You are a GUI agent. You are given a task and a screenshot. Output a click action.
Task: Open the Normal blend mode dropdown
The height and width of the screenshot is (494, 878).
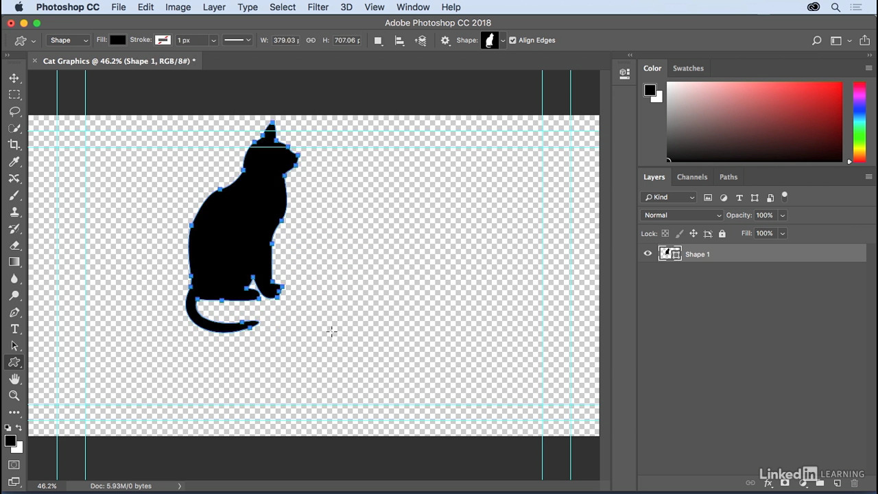point(682,215)
